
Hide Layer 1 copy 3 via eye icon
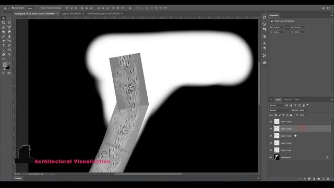[x=271, y=143]
